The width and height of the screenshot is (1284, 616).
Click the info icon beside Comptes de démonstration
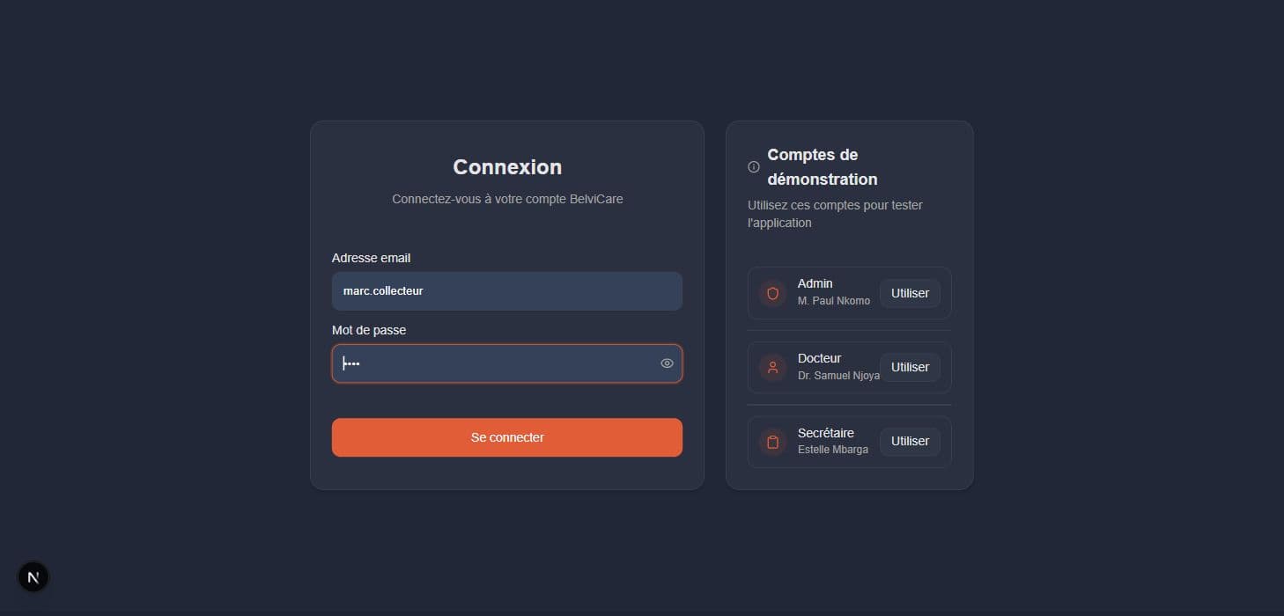click(x=754, y=166)
